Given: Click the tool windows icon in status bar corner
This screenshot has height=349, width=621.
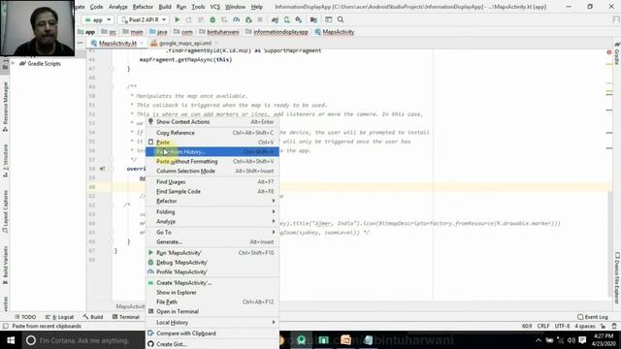Looking at the screenshot, I should click(5, 326).
